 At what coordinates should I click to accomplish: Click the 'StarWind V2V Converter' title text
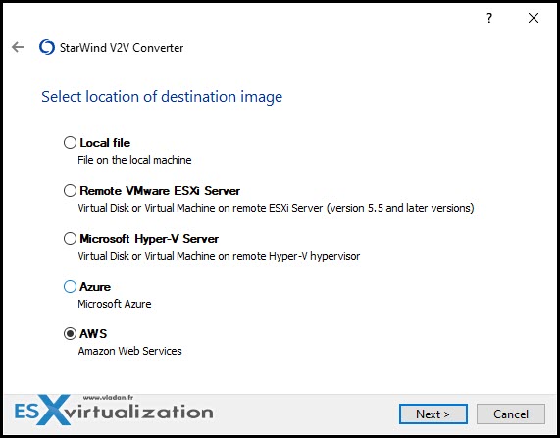click(122, 47)
